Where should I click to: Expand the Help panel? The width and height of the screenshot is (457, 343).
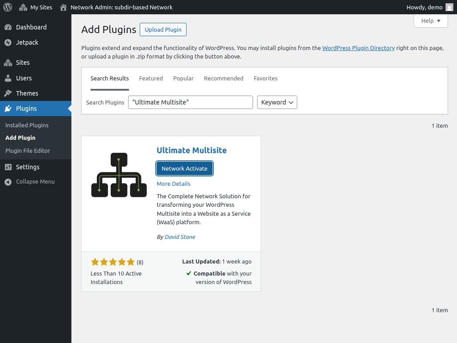(431, 21)
